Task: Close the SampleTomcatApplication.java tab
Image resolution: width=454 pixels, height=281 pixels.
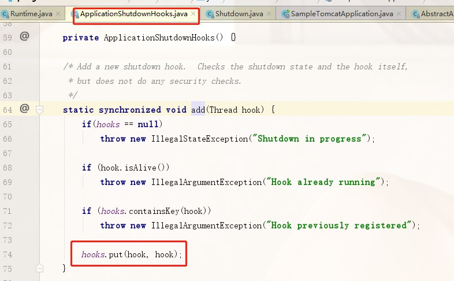Action: click(399, 14)
